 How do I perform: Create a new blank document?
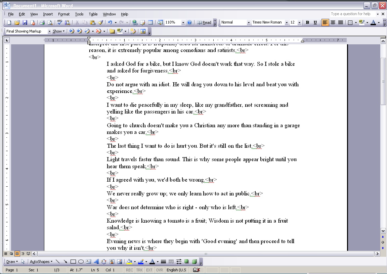(x=9, y=22)
